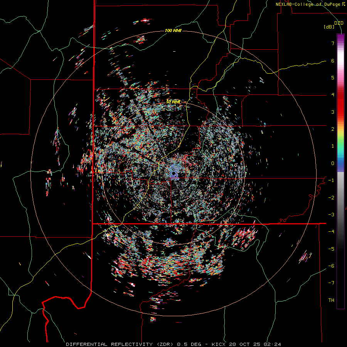Click the -3 dB scale label
347x347 pixels.
331,215
